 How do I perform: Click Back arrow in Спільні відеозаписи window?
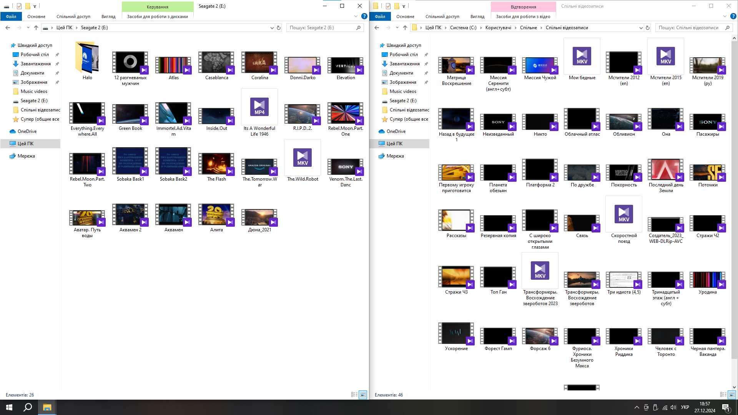(377, 28)
